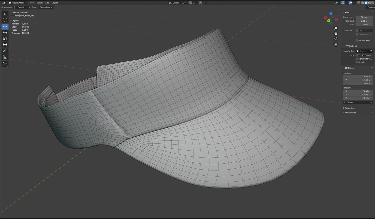Screen dimensions: 375x219
Task: Expand the Collections panel
Action: point(349,108)
